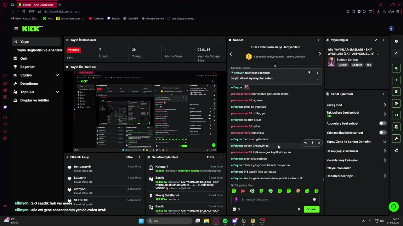Toggle the lightning bolt widget icon in the right toolbar
This screenshot has height=226, width=403.
point(396,80)
